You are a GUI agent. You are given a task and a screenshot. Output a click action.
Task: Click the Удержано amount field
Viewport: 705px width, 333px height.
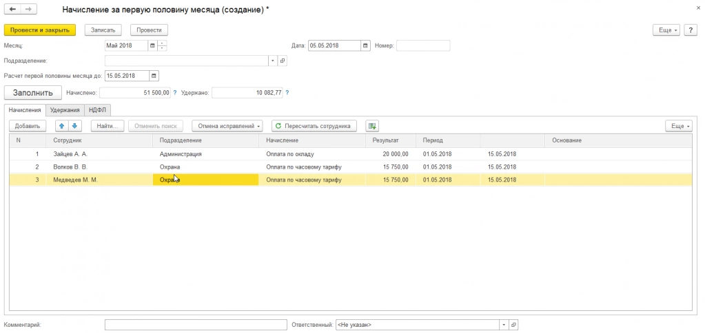(247, 93)
